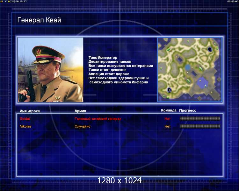
Task: Click 'Десантирование танков' text
Action: click(x=110, y=61)
